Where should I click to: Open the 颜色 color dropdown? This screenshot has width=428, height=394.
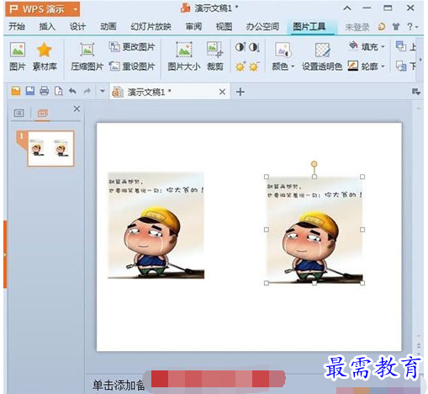click(283, 56)
